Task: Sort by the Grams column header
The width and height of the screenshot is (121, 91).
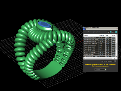Action: (x=102, y=35)
